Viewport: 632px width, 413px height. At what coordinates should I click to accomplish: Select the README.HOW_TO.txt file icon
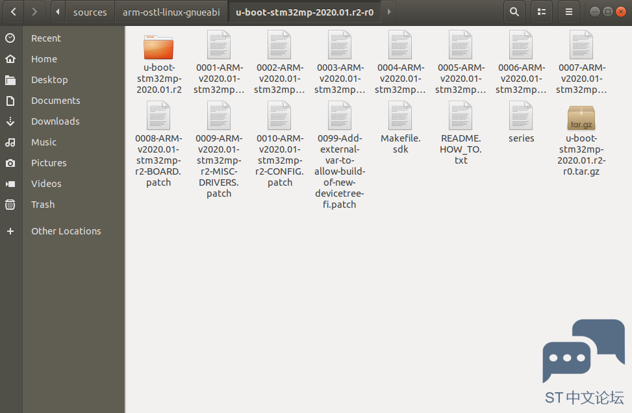(461, 116)
